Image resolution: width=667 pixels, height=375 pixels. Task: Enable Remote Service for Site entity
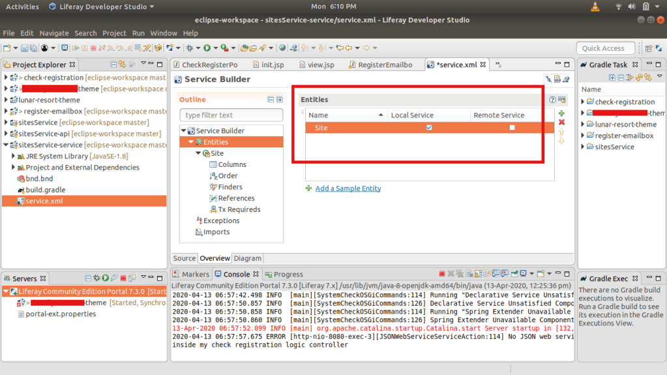click(512, 128)
